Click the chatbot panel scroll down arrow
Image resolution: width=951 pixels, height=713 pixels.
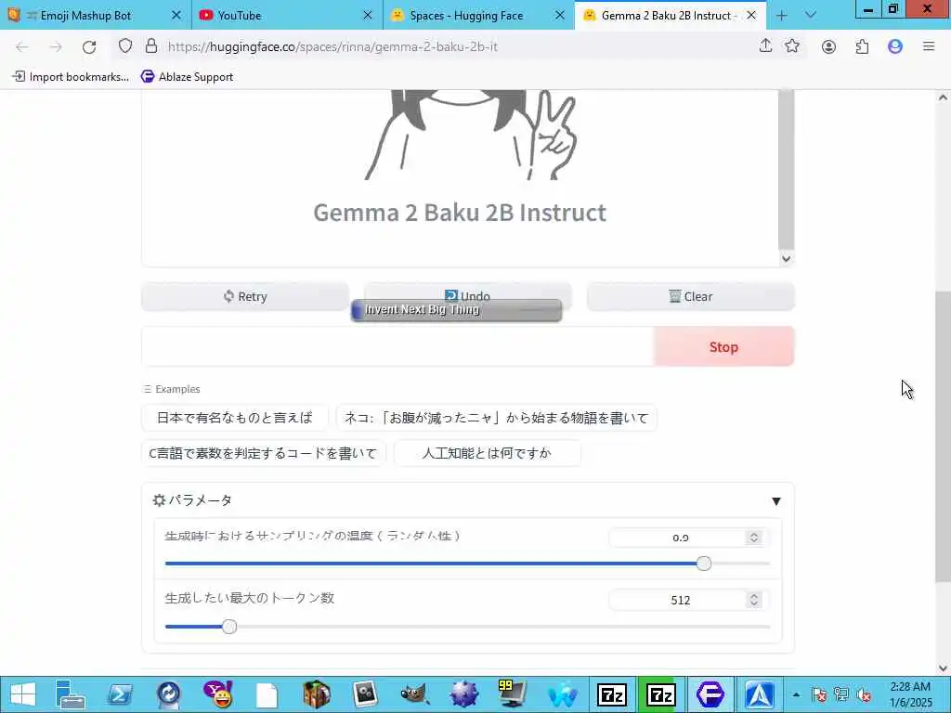786,259
